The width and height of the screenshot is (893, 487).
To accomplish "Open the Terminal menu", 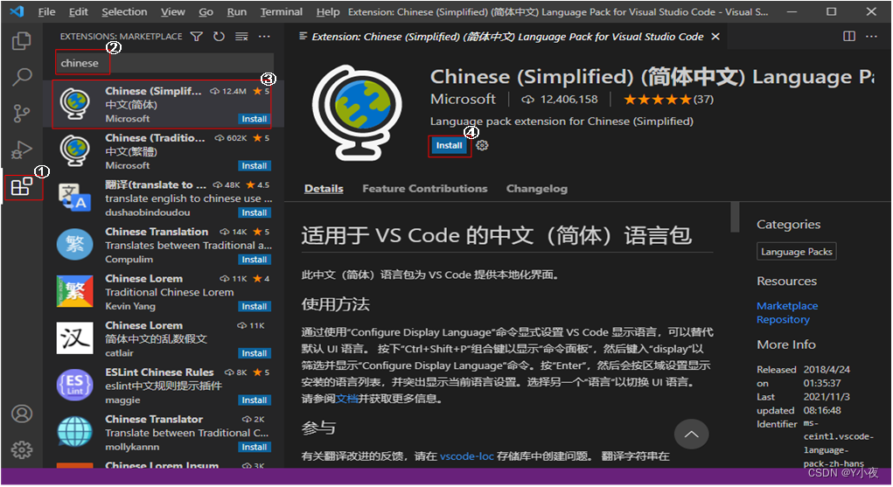I will [282, 11].
